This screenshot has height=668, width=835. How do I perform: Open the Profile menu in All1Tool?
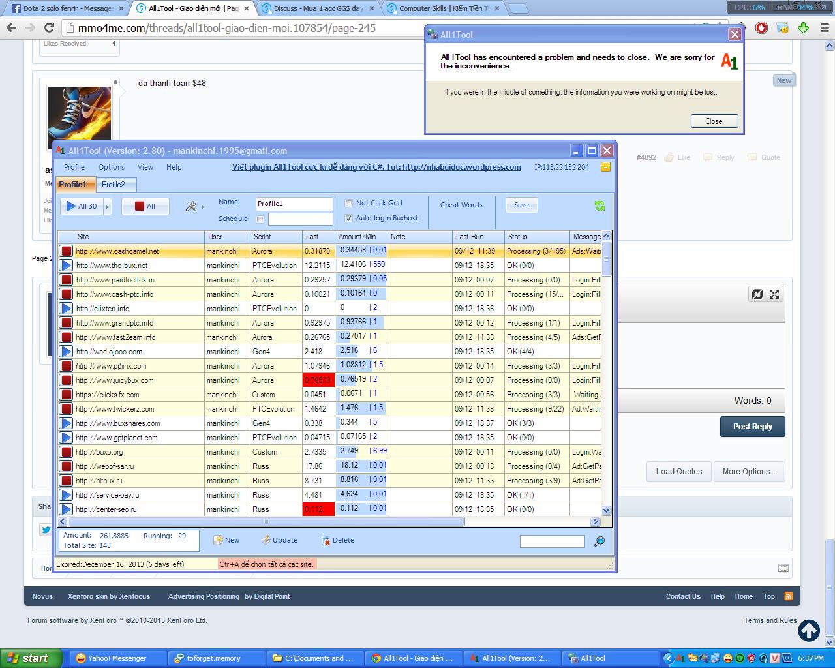[74, 167]
